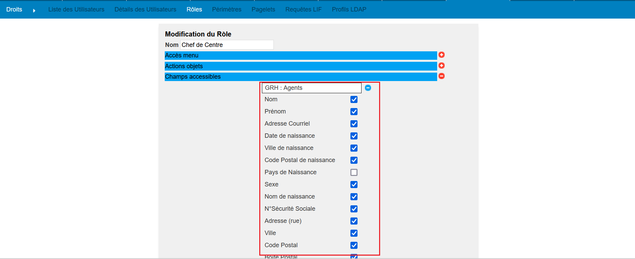Image resolution: width=635 pixels, height=259 pixels.
Task: Open Liste des Utilisateurs page
Action: 76,9
